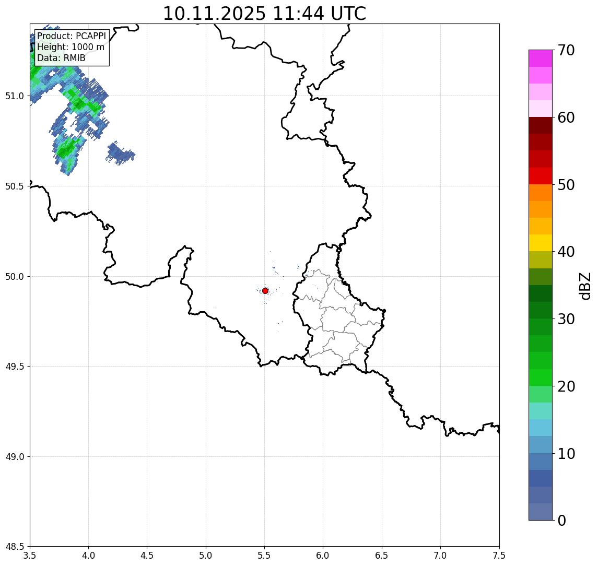598x566 pixels.
Task: Pick the magenta top segment of the colorbar
Action: (x=541, y=58)
